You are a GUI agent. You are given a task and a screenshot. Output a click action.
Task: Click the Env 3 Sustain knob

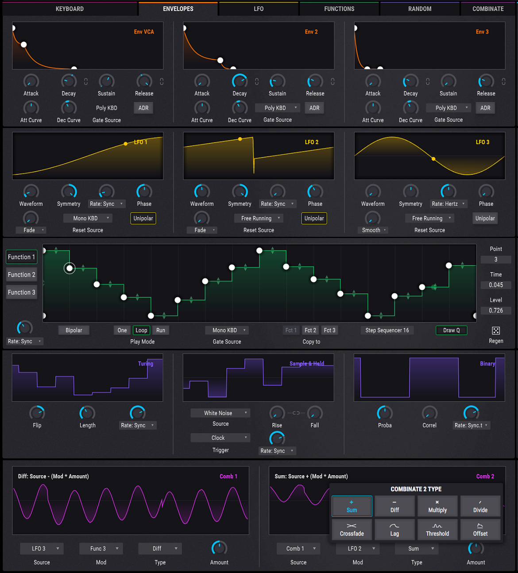click(448, 81)
